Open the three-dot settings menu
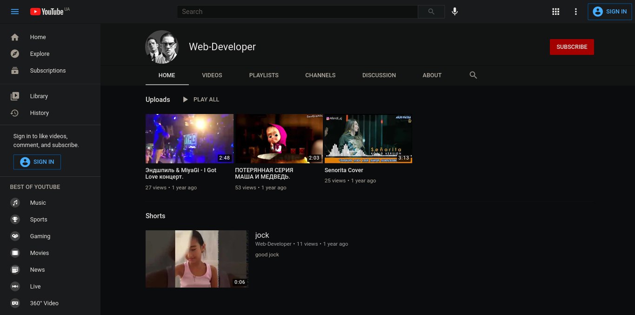Image resolution: width=635 pixels, height=315 pixels. pyautogui.click(x=576, y=12)
